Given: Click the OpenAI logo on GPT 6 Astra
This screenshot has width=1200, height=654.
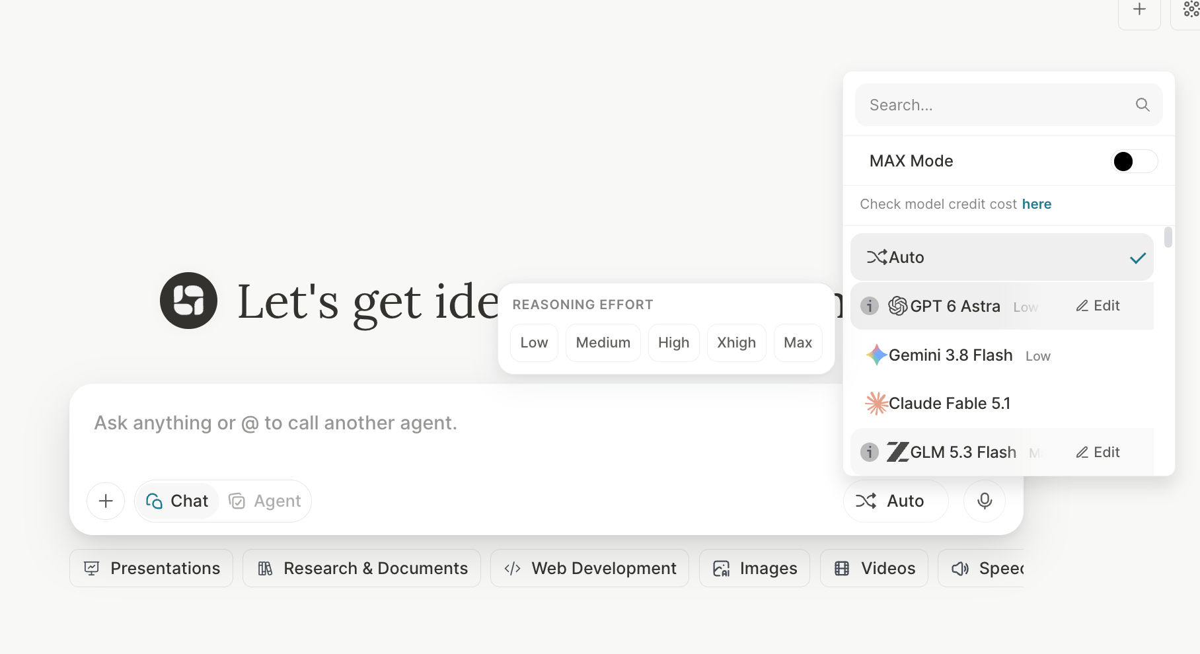Looking at the screenshot, I should pos(897,306).
